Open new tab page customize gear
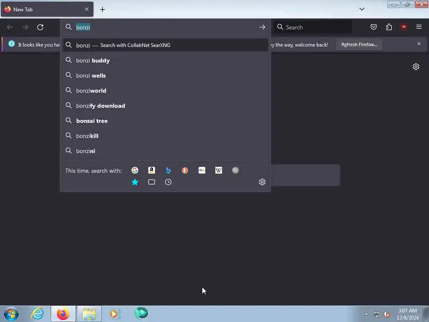This screenshot has height=322, width=429. click(416, 67)
